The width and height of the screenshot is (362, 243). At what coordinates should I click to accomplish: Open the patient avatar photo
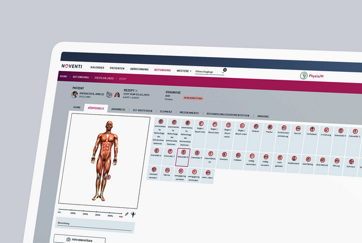coord(74,94)
